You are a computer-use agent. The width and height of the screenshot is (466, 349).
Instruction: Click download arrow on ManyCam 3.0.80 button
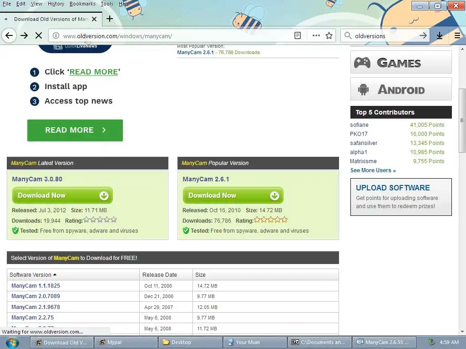pos(104,195)
